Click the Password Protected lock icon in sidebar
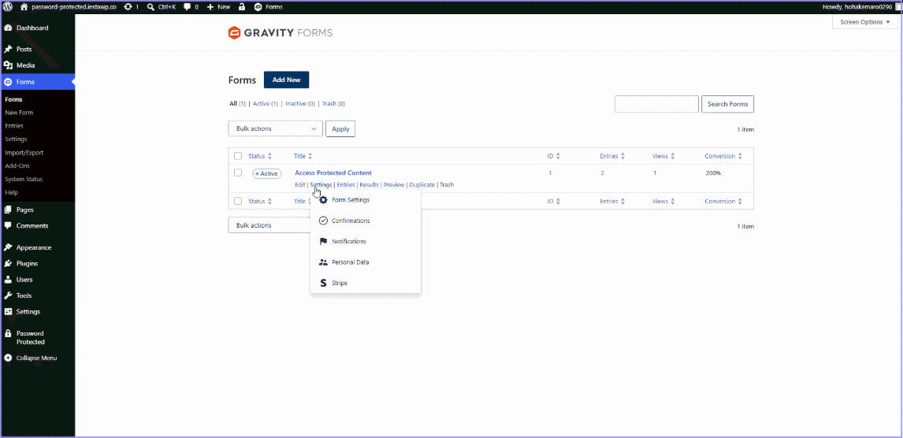 pyautogui.click(x=8, y=333)
